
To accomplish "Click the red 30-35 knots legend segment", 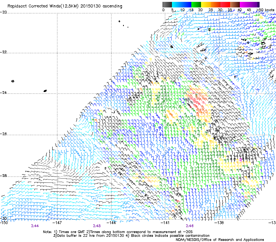I will point(225,4).
